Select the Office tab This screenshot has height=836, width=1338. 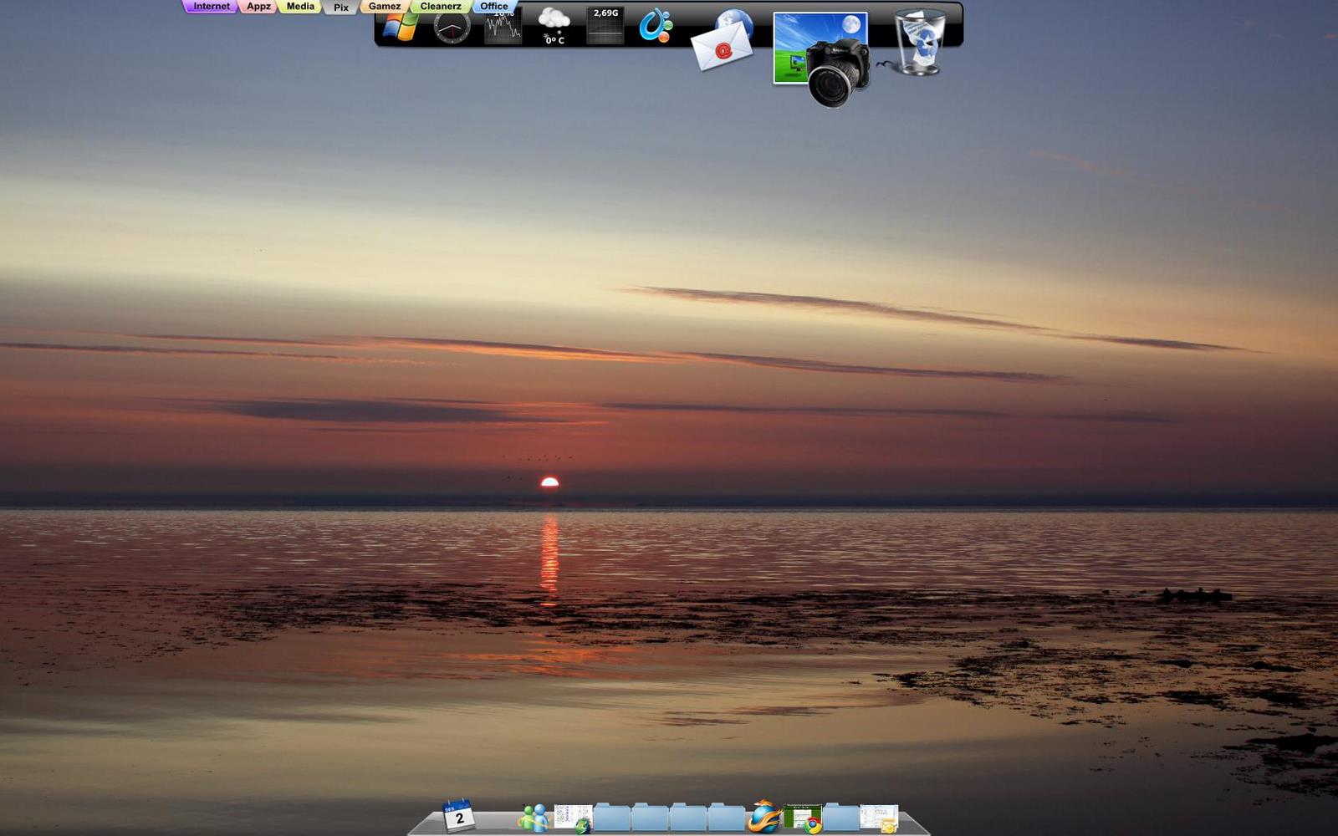(494, 6)
